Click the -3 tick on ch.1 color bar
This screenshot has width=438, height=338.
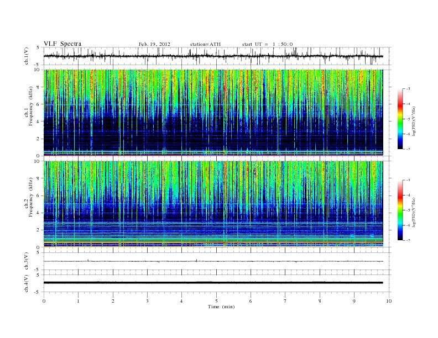[x=408, y=89]
